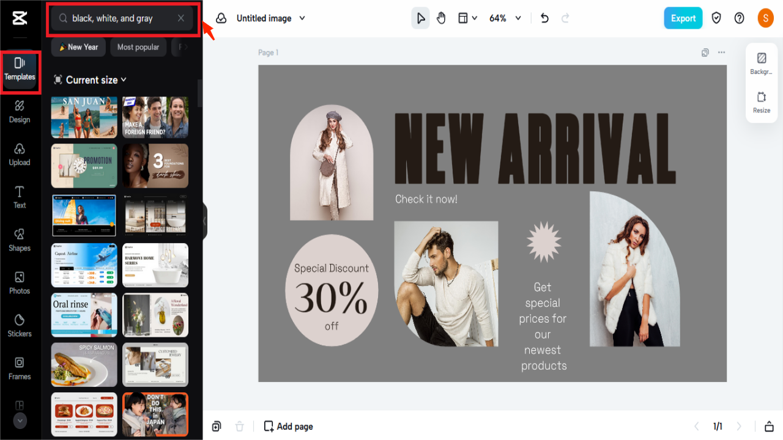Screen dimensions: 783x440
Task: Click the Upload panel icon
Action: point(20,154)
